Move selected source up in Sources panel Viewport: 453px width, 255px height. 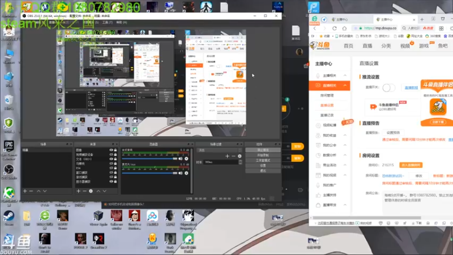pyautogui.click(x=98, y=191)
